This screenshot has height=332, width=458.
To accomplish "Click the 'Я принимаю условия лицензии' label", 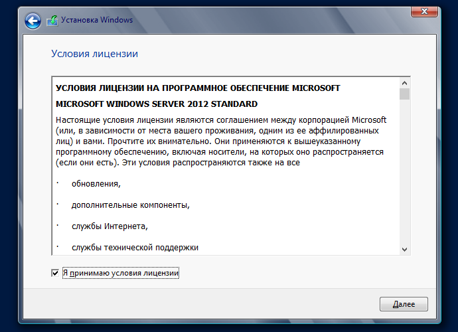I will click(x=121, y=273).
